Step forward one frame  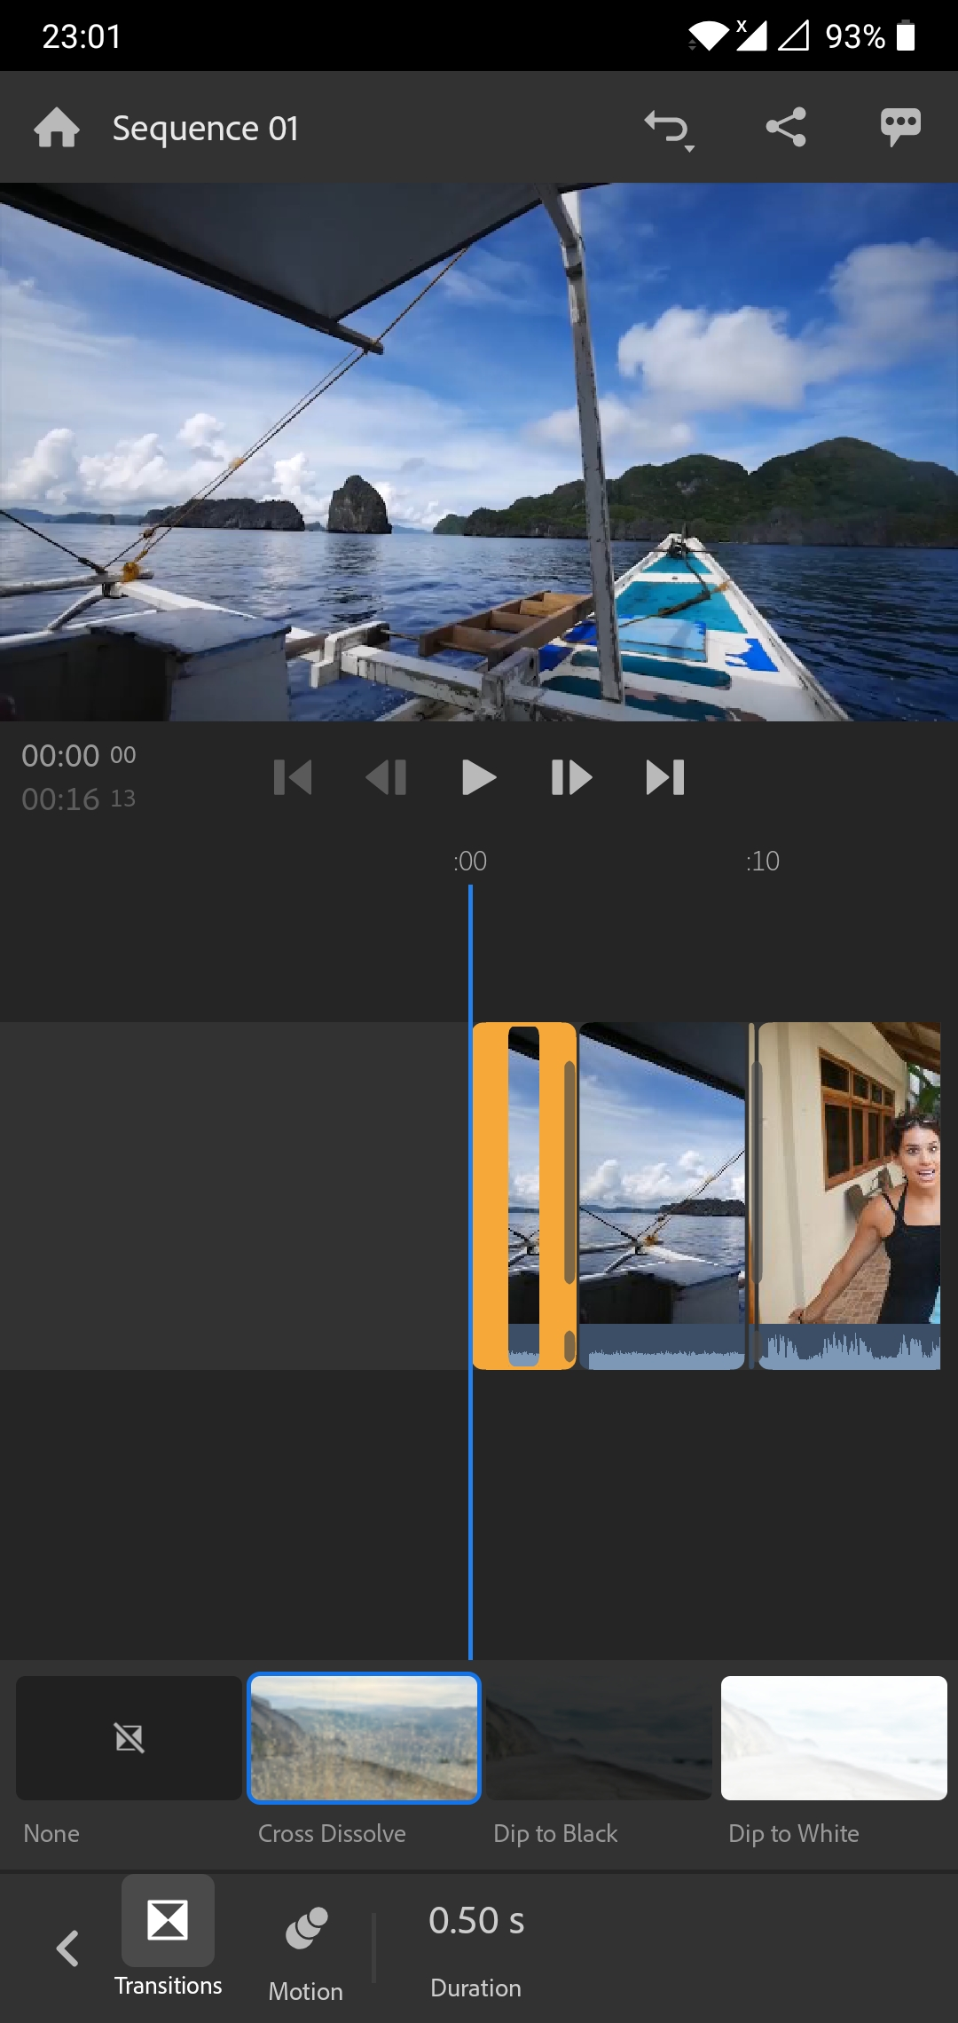pos(571,778)
